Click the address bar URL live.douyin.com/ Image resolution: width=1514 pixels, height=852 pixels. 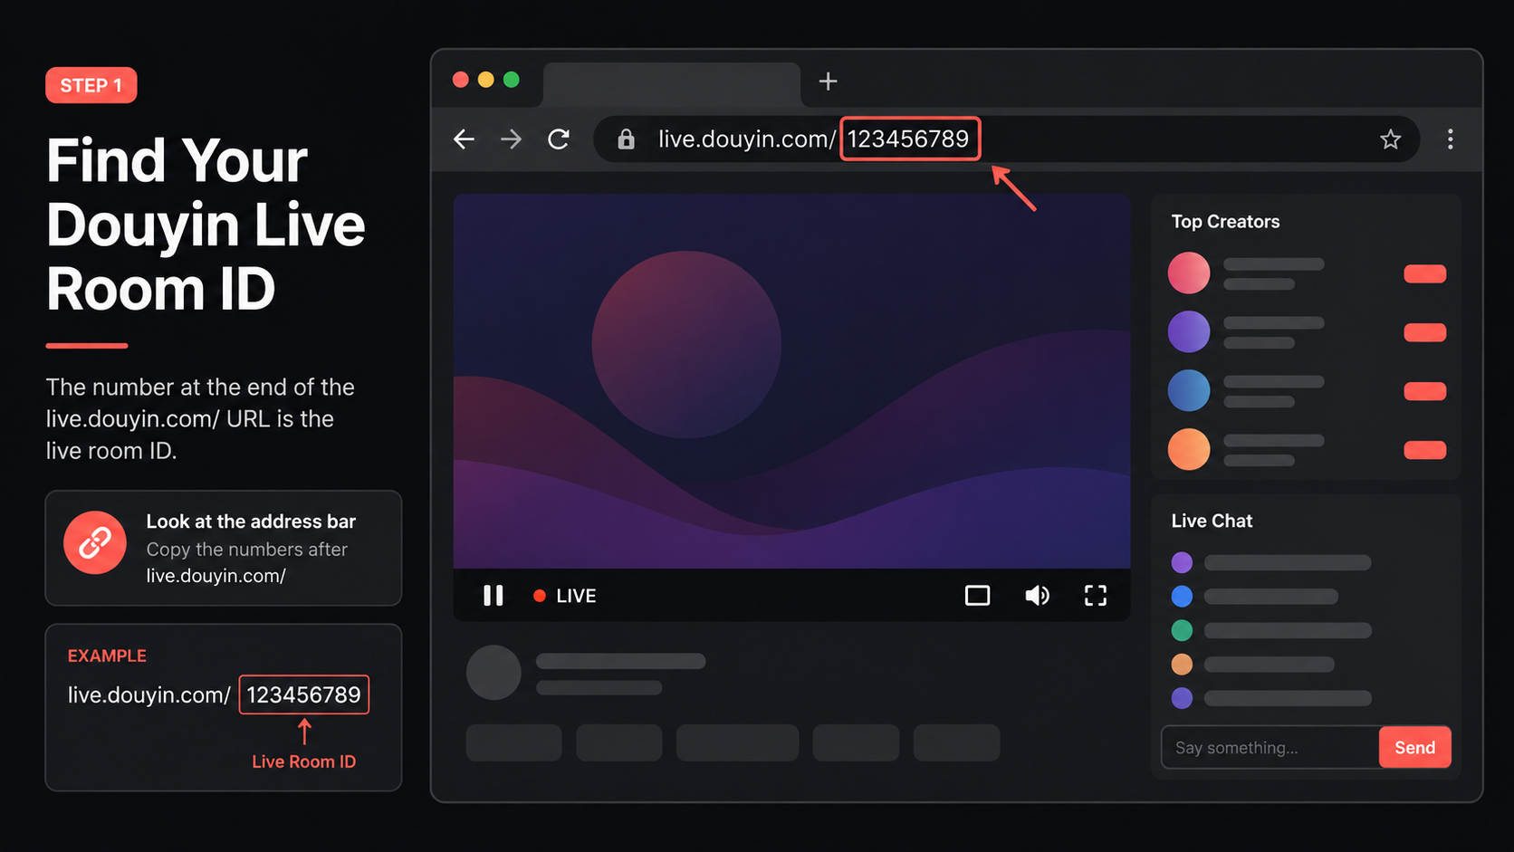pos(746,139)
